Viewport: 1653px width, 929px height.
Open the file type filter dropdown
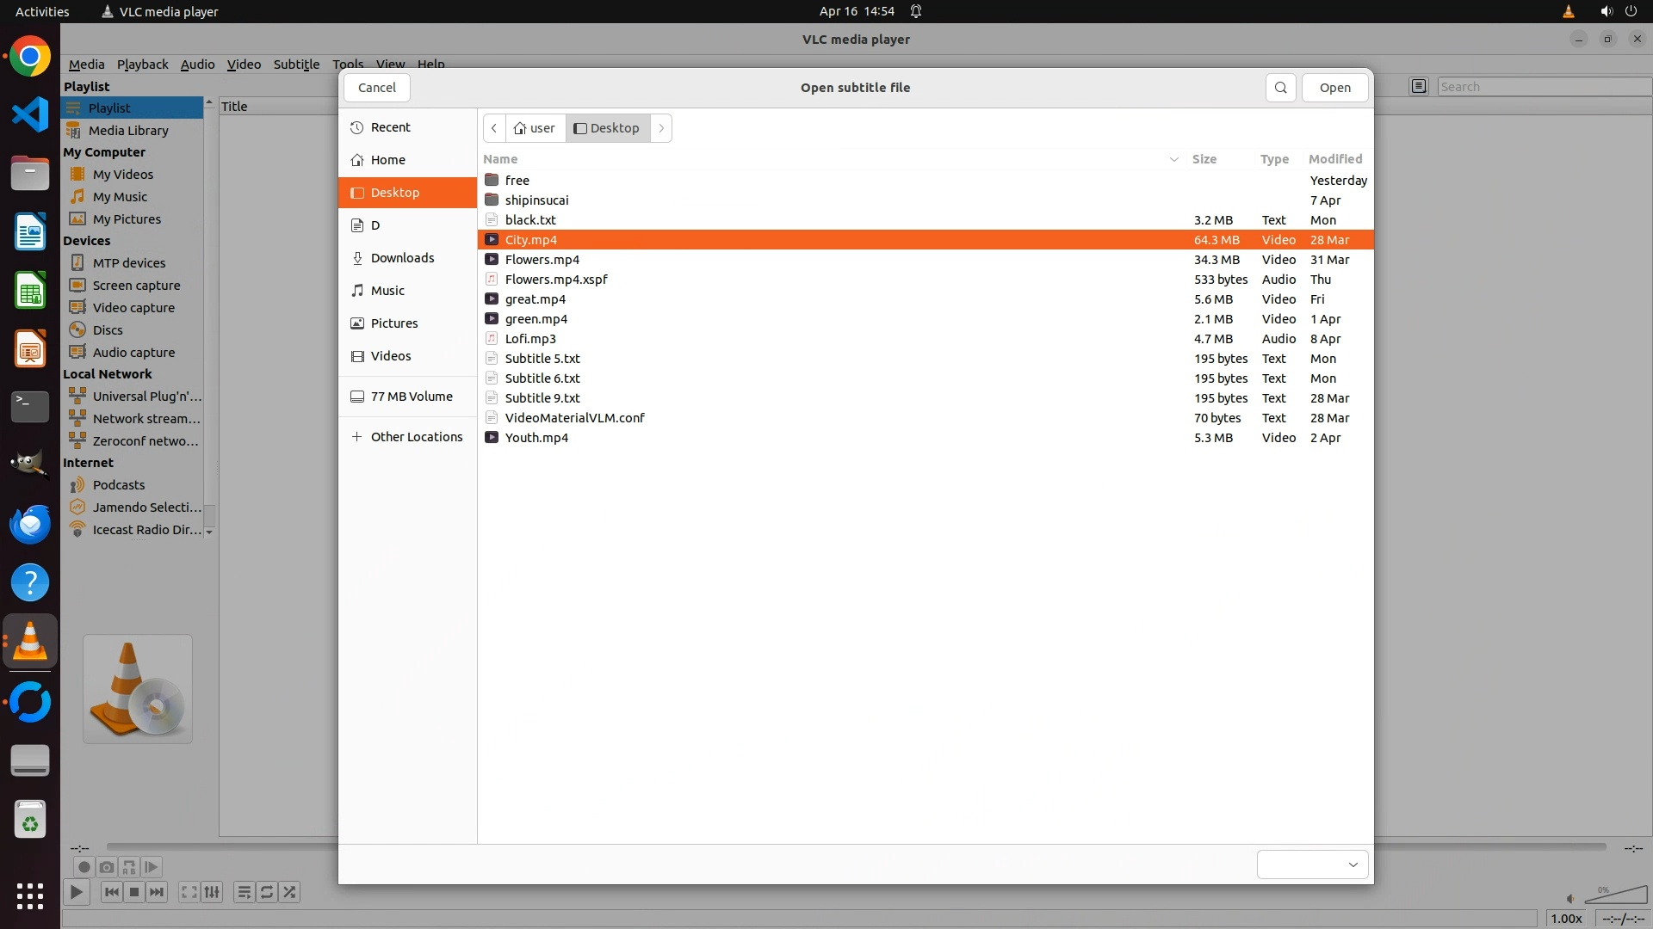pyautogui.click(x=1312, y=864)
